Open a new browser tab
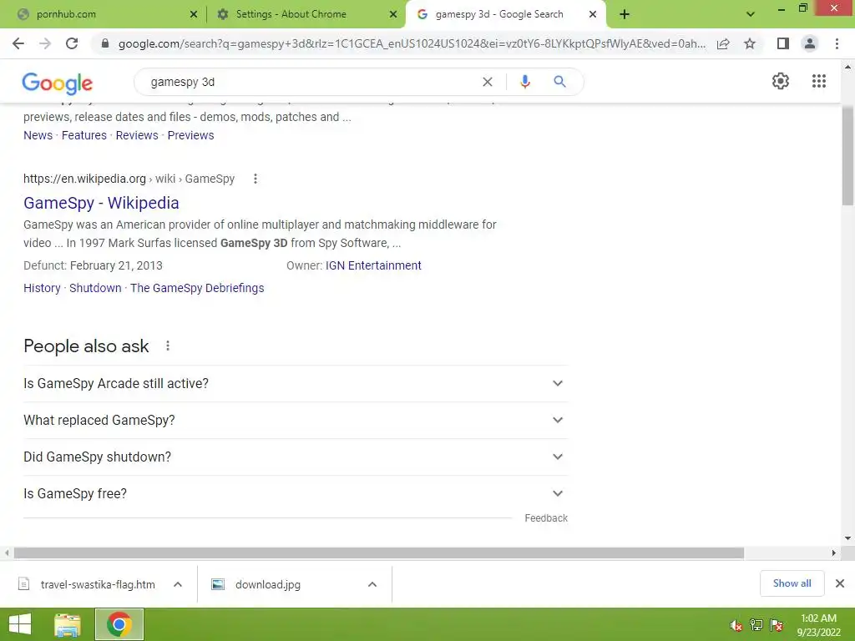Image resolution: width=855 pixels, height=641 pixels. [625, 14]
